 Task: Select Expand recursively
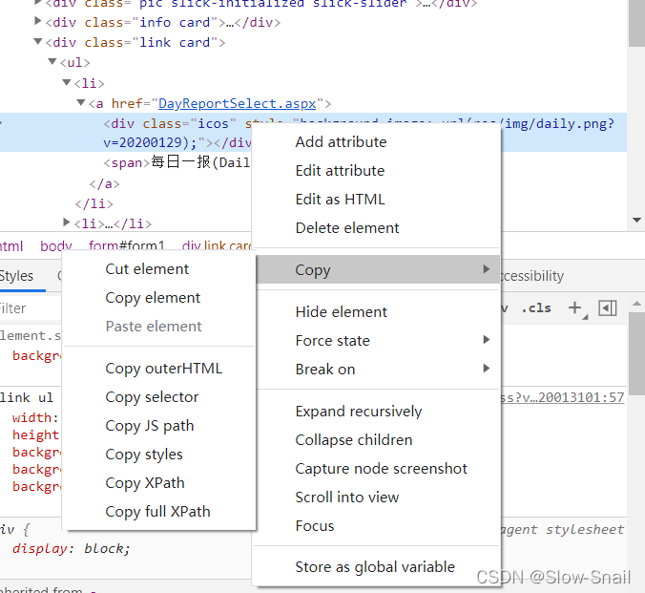376,412
